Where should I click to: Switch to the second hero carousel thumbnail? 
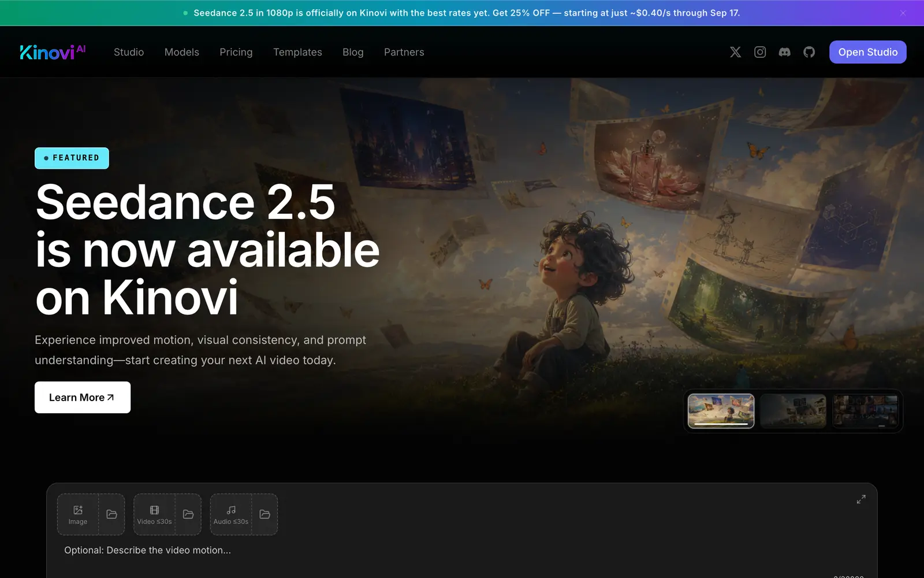tap(793, 411)
